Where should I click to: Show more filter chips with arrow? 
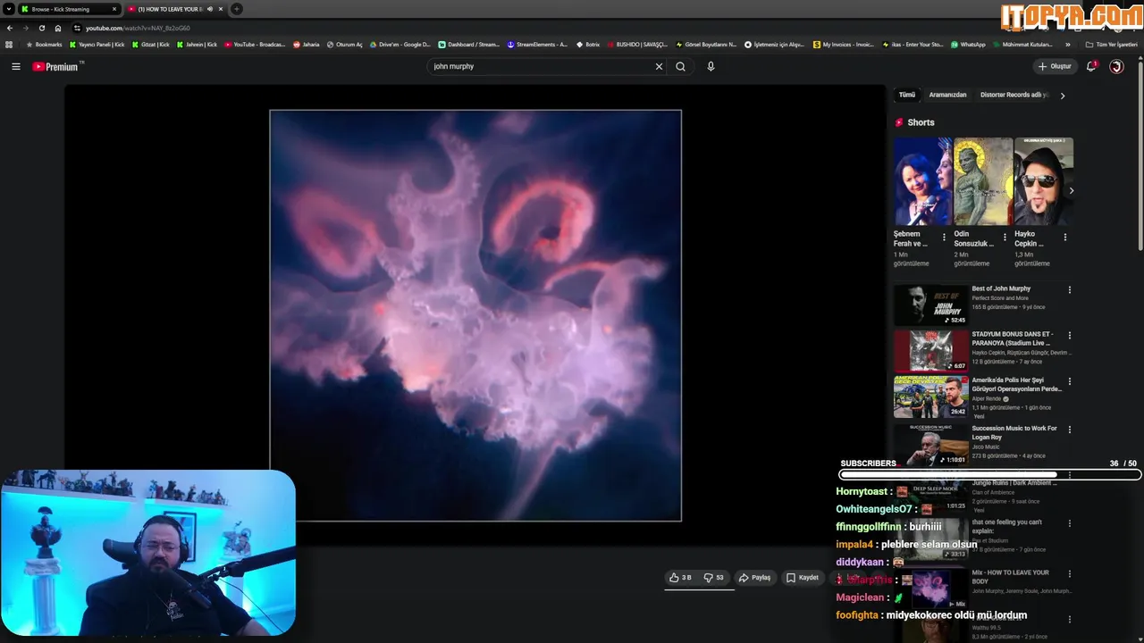pos(1062,96)
